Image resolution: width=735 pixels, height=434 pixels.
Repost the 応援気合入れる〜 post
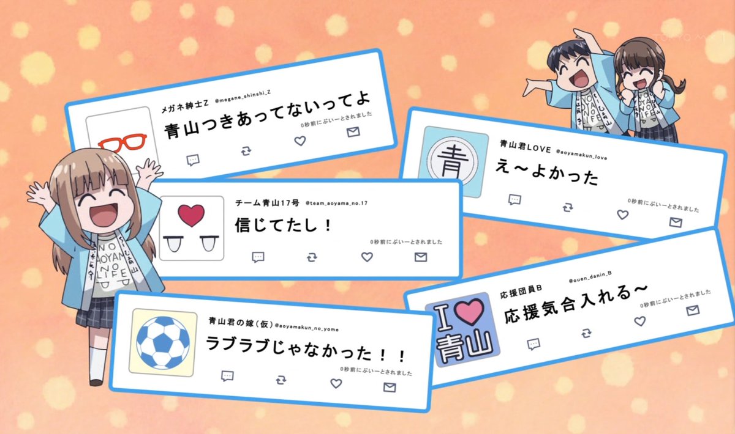pos(586,333)
